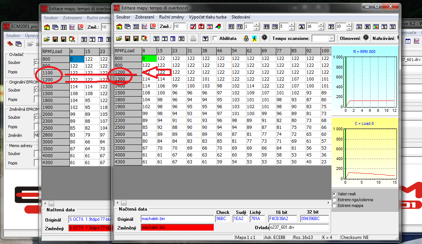422x244 pixels.
Task: Click the clipboard paste icon in front window
Action: 145,39
